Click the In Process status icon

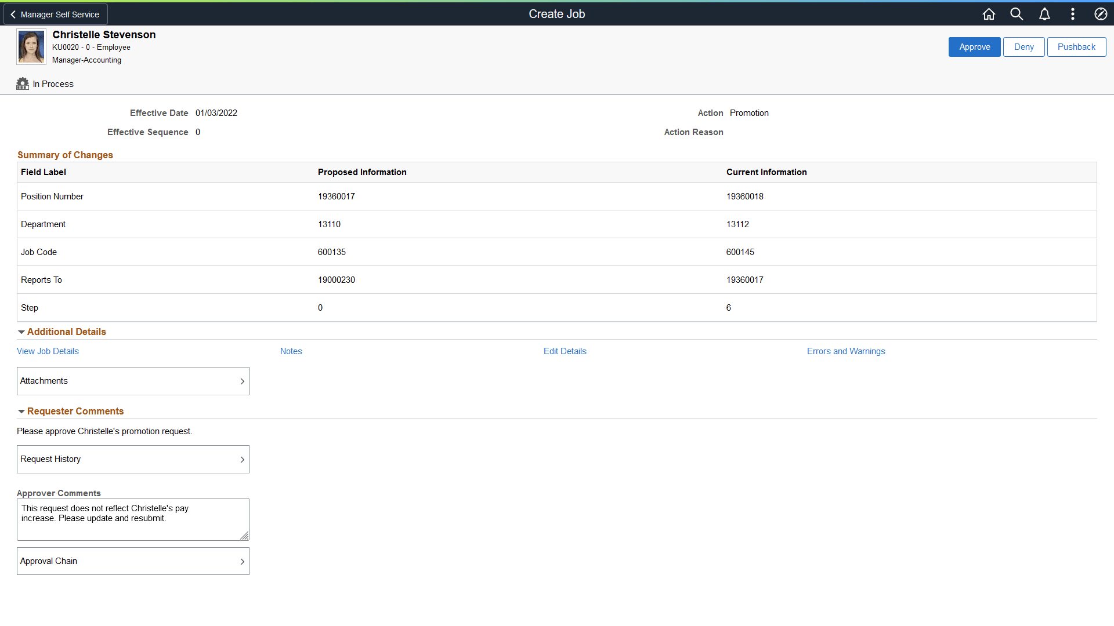23,84
